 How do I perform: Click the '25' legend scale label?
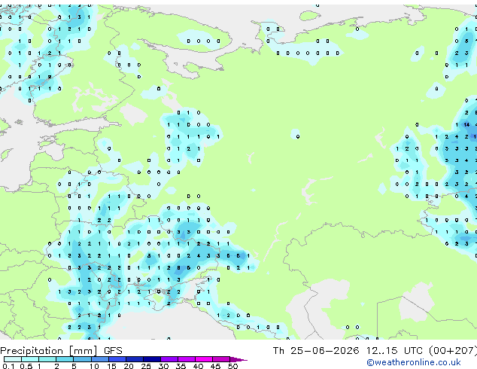tap(146, 366)
